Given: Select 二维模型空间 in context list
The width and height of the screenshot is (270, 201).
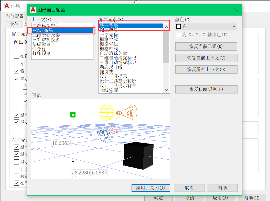Looking at the screenshot, I should click(x=62, y=26).
